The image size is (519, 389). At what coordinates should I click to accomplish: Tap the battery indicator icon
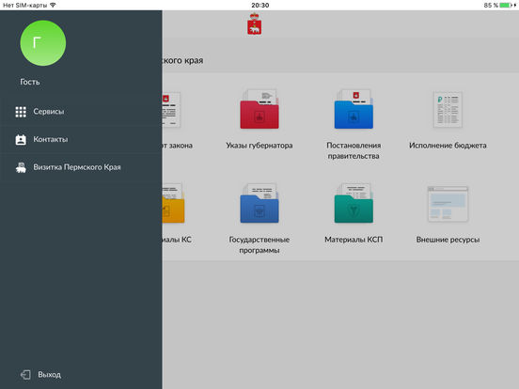click(x=505, y=5)
